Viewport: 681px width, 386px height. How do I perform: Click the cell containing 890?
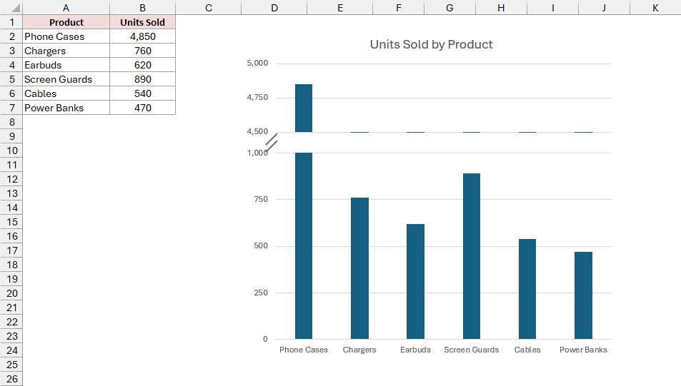pos(142,79)
